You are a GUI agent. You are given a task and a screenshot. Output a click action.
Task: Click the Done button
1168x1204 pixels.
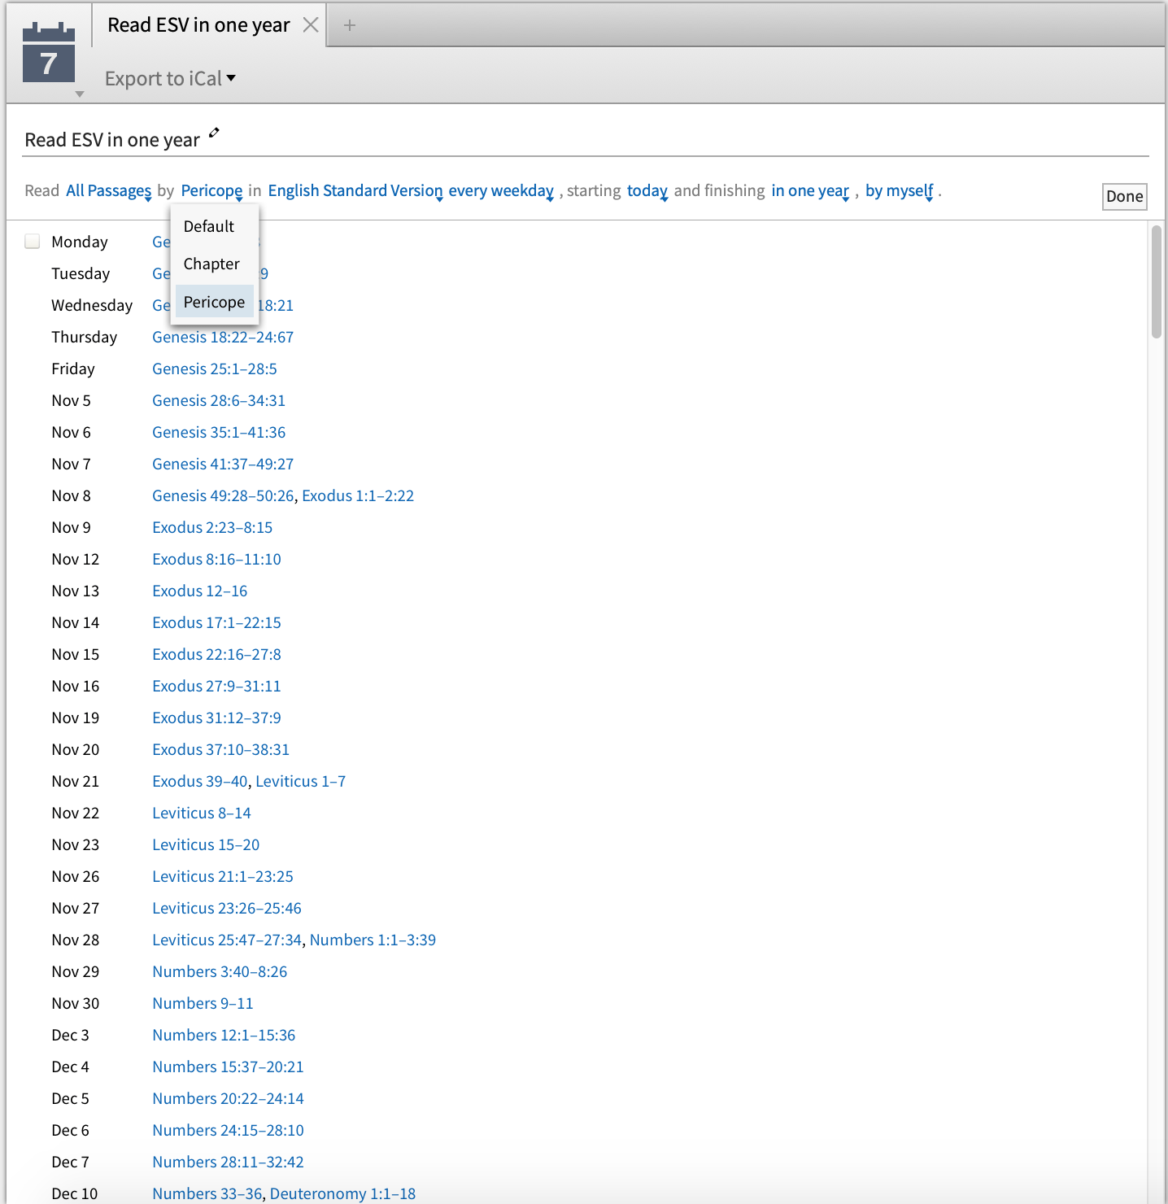click(x=1125, y=196)
